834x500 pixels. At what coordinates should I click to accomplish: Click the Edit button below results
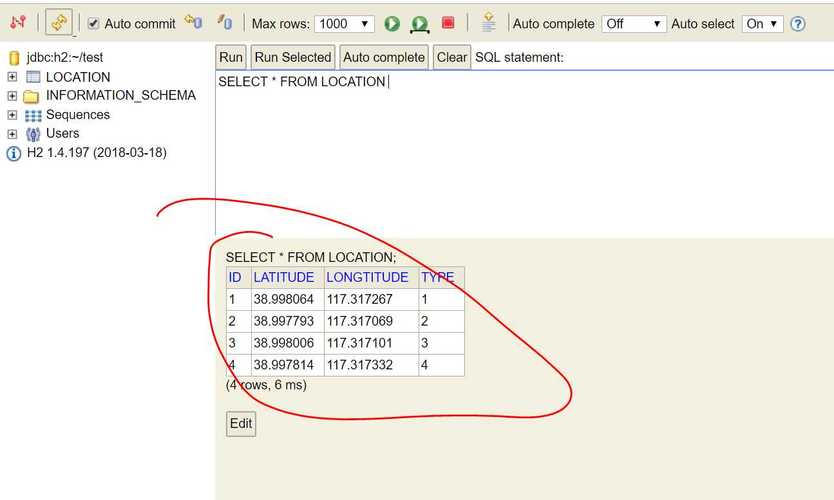(x=241, y=423)
